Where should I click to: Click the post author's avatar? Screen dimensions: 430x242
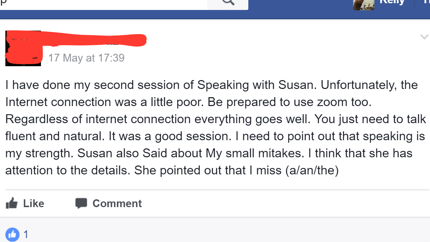23,48
